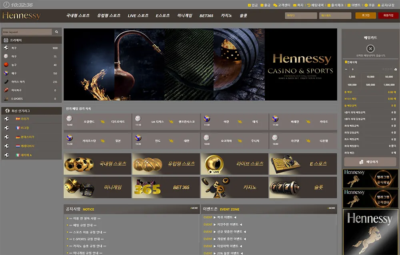Click the 베팅하기 place bet button
The height and width of the screenshot is (255, 400).
[x=370, y=162]
